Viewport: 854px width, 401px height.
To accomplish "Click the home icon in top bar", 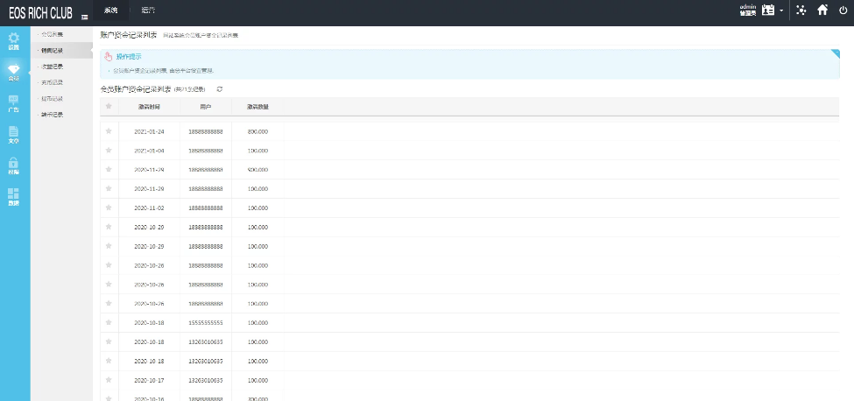I will 822,11.
